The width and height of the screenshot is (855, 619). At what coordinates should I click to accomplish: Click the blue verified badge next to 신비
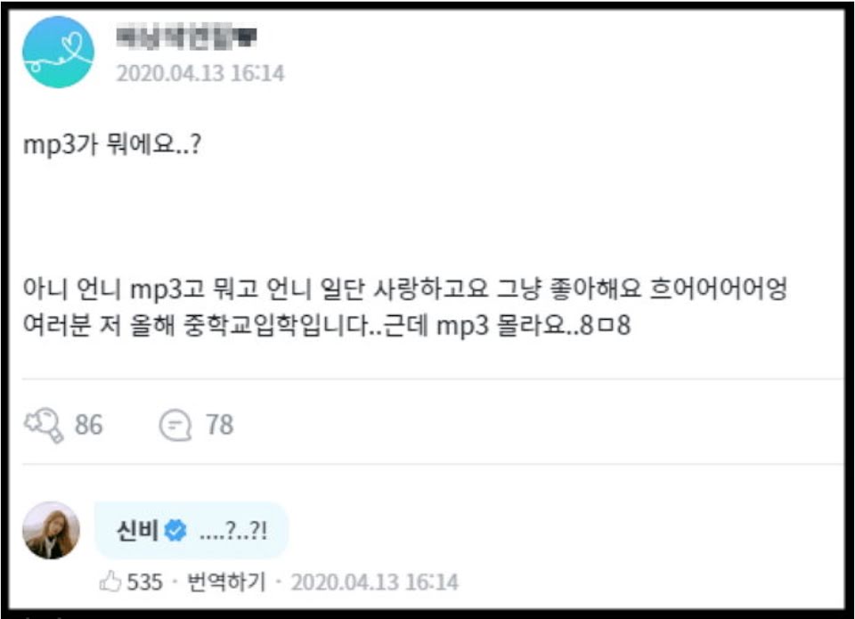[175, 530]
